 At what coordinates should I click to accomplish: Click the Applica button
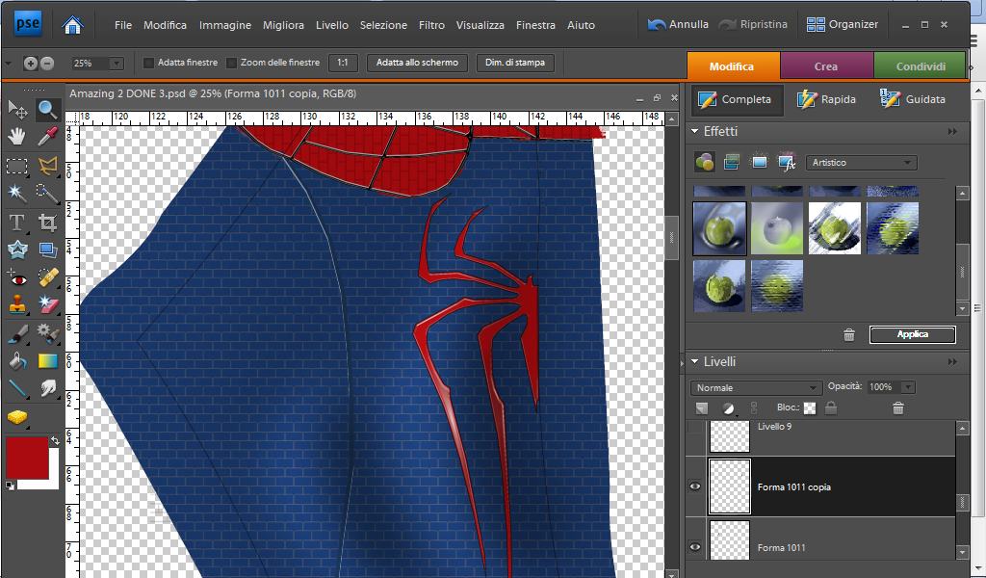[913, 334]
